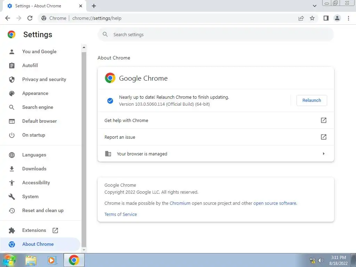
Task: Open Extensions in new tab
Action: click(x=34, y=230)
